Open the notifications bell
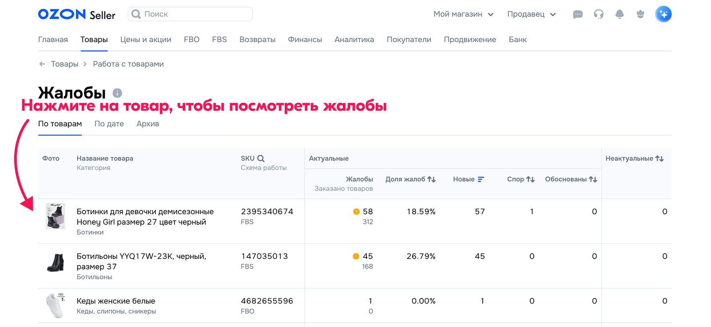The image size is (711, 327). (620, 14)
